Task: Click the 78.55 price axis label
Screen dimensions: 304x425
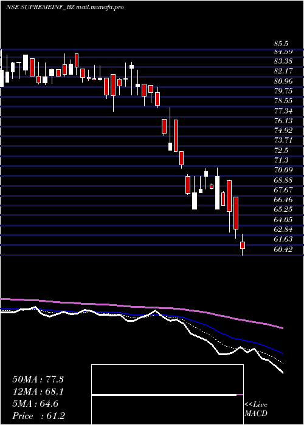Action: [x=283, y=101]
